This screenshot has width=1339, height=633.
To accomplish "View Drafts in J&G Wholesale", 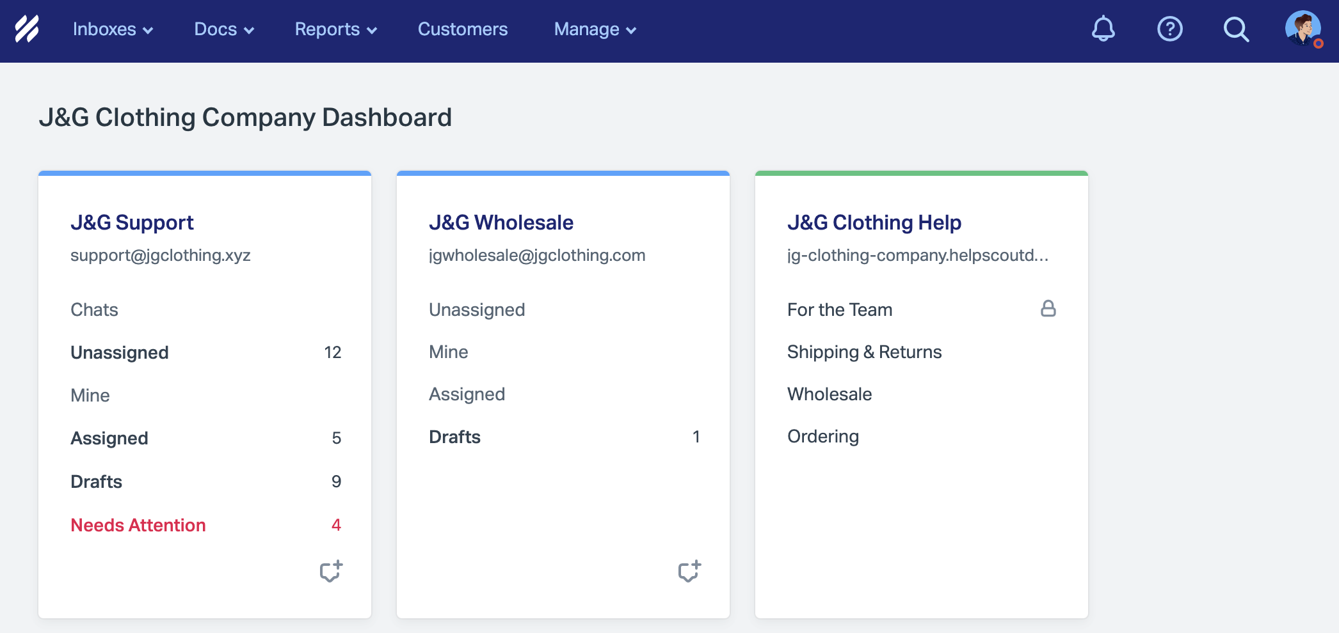I will pos(454,437).
